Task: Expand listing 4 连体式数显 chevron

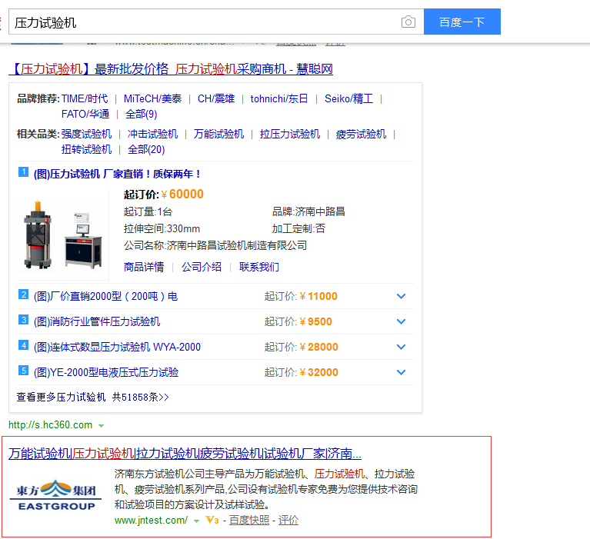Action: [x=401, y=347]
